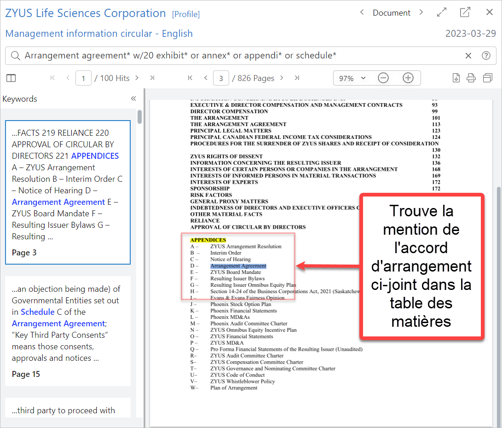This screenshot has height=428, width=502.
Task: Click the Phoenix Stock Option Plan entry
Action: [241, 304]
